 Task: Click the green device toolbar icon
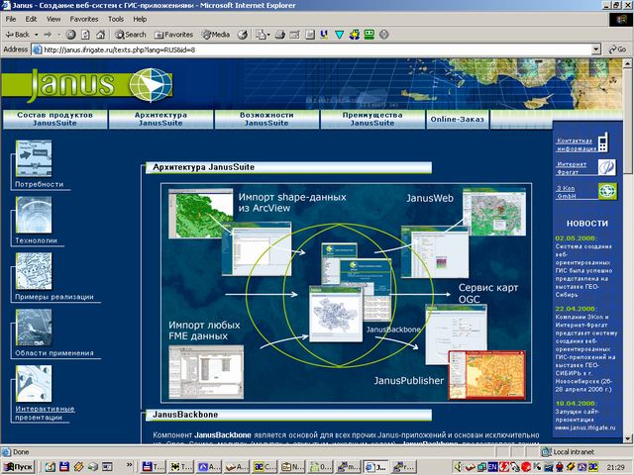370,35
